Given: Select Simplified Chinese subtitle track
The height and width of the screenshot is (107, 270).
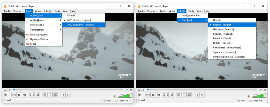Looking at the screenshot, I should tap(232, 56).
